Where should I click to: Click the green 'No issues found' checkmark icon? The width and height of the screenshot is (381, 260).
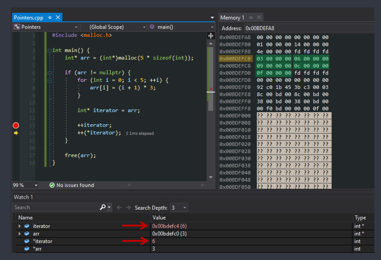pos(52,185)
